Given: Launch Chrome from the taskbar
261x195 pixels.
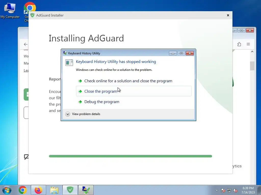Looking at the screenshot, I should point(23,190).
